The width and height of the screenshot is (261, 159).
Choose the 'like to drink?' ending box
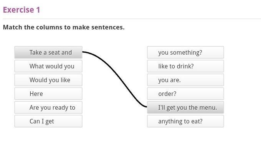pyautogui.click(x=185, y=66)
